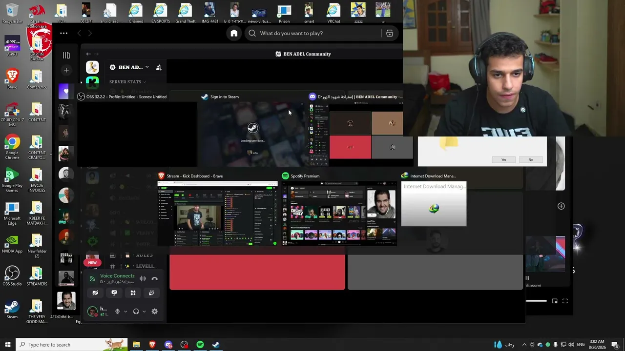
Task: Select NVIDIA App desktop shortcut
Action: click(12, 245)
